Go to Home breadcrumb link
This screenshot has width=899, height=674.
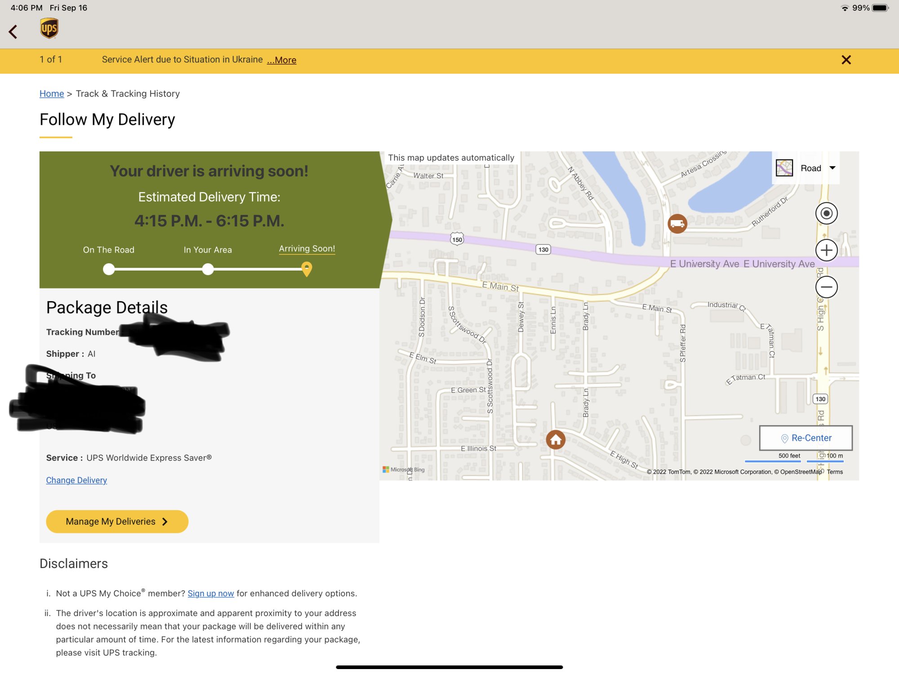[52, 93]
